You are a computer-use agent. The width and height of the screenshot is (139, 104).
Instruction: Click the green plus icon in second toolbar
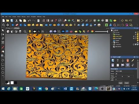coord(106,25)
